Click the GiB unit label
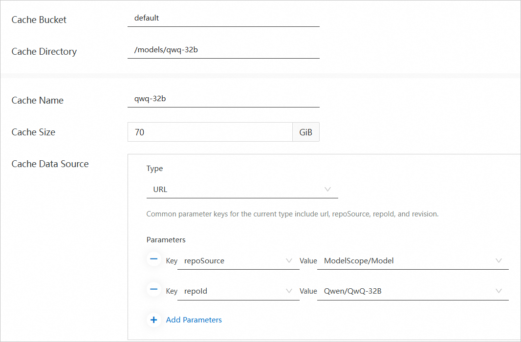521x342 pixels. pos(306,132)
